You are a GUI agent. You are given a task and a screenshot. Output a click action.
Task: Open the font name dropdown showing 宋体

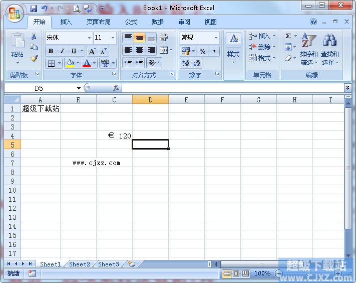point(69,38)
